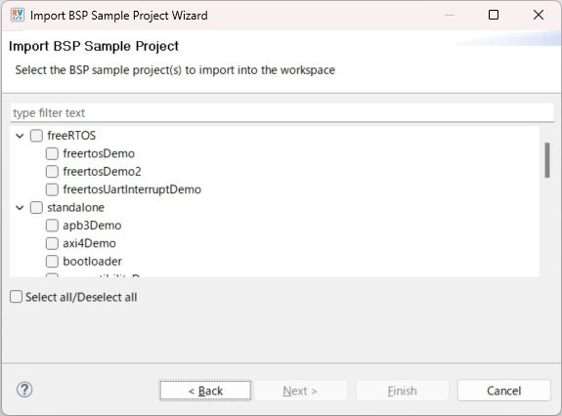This screenshot has width=562, height=416.
Task: Select the freertosUartInterruptDemo checkbox
Action: pos(52,189)
